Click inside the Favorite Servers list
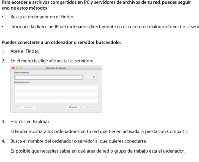Viewport: 199px width, 162px height. point(56,94)
